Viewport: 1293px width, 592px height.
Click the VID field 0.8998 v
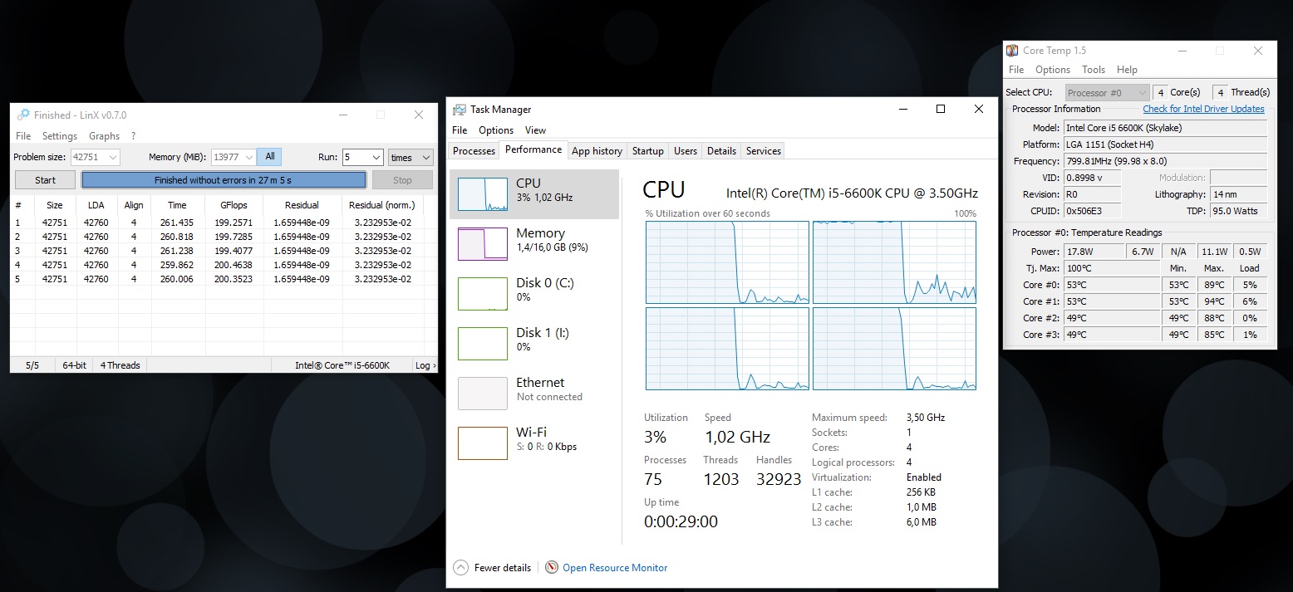(x=1092, y=178)
